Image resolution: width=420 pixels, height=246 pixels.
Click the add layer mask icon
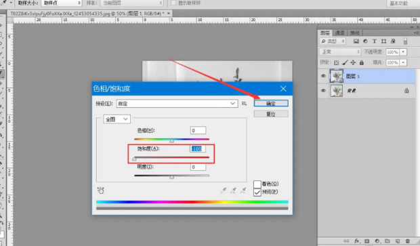[x=367, y=241]
